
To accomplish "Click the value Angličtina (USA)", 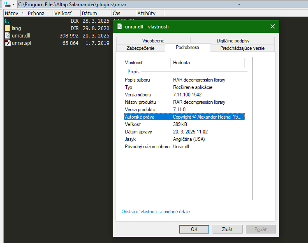I will [189, 139].
